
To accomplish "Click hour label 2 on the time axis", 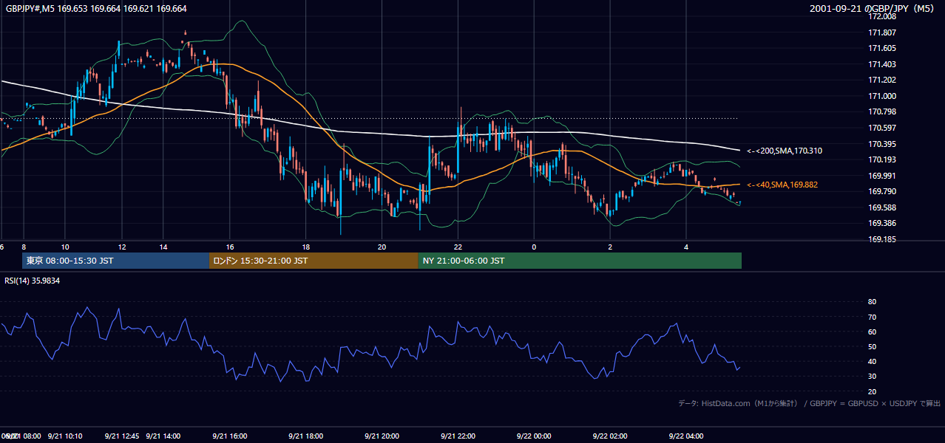I will (610, 247).
